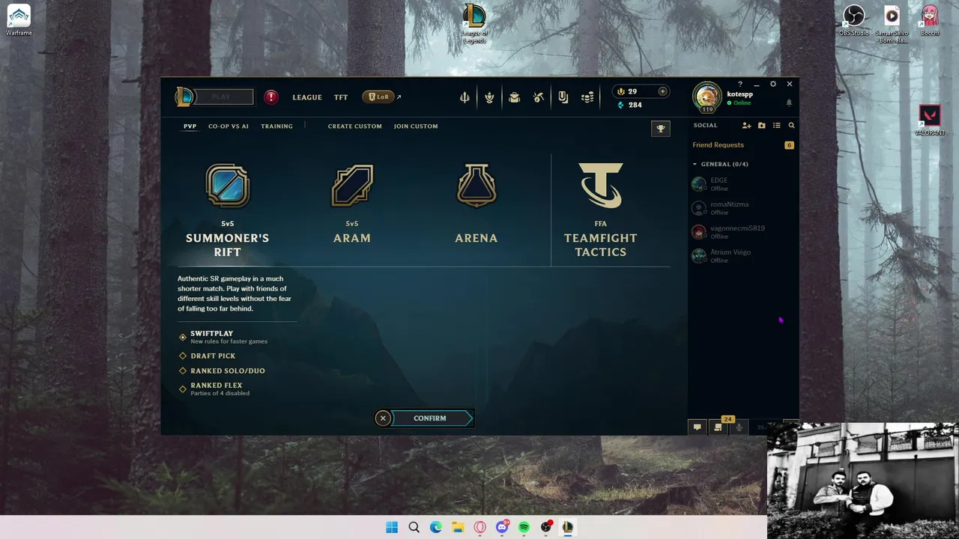Select friend Atrium Viégo in the list

(742, 256)
